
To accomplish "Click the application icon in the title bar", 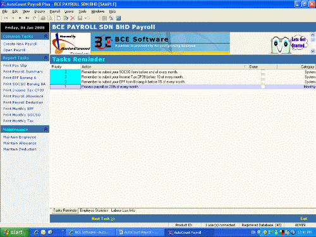I will [x=3, y=4].
